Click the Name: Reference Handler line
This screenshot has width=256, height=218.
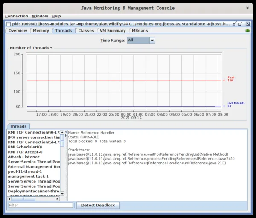pyautogui.click(x=91, y=133)
